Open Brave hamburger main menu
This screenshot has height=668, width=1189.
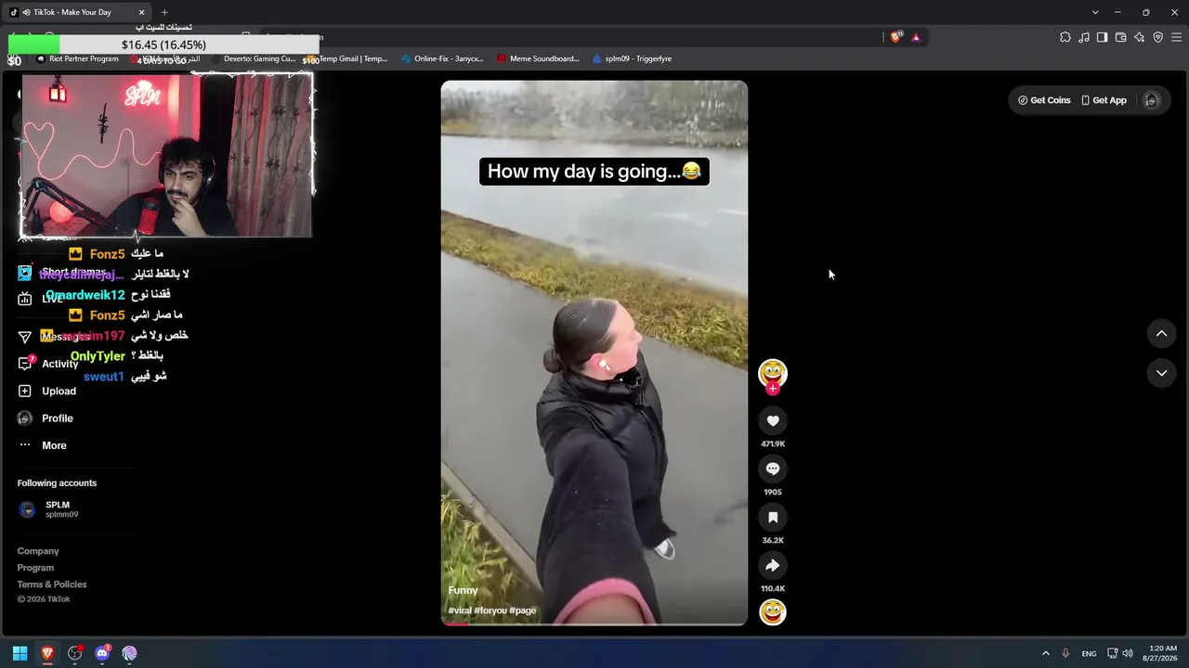point(1177,37)
